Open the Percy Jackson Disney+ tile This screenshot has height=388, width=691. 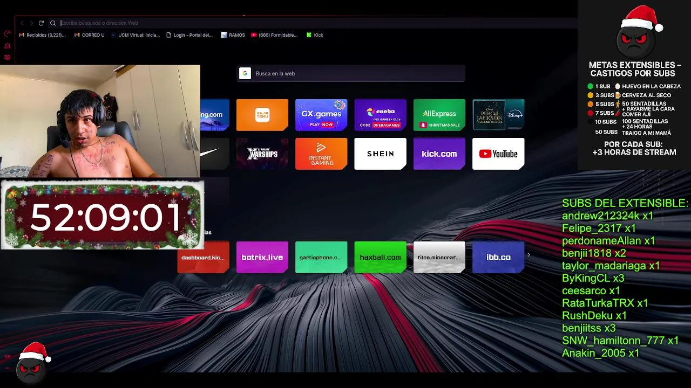pyautogui.click(x=498, y=115)
